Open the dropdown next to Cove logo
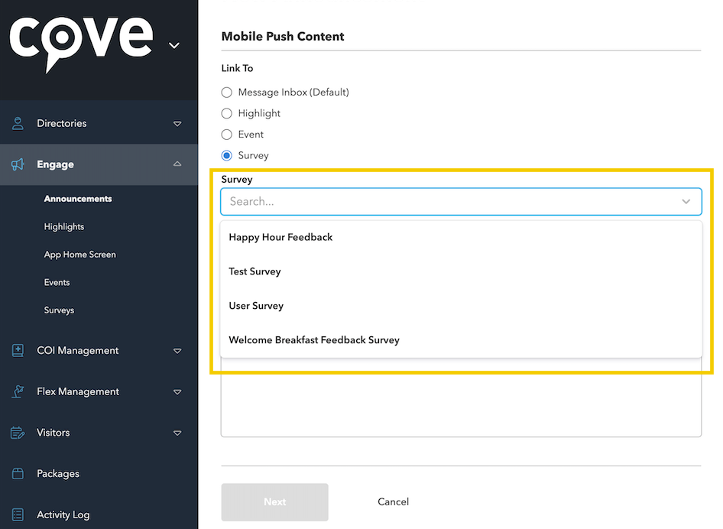The height and width of the screenshot is (529, 723). 173,45
